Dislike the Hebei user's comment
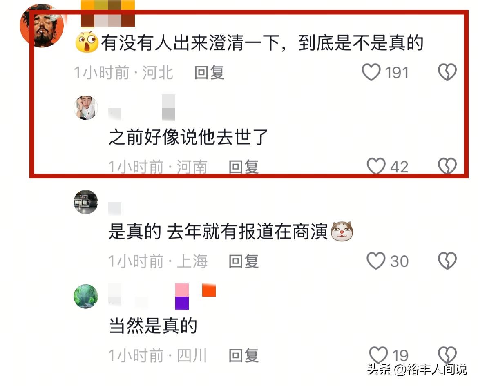This screenshot has height=386, width=478. (x=447, y=72)
